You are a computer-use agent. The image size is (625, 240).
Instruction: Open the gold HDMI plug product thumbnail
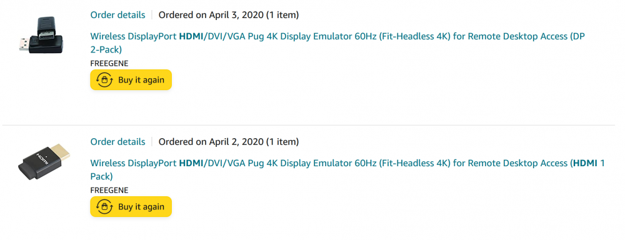pyautogui.click(x=44, y=161)
